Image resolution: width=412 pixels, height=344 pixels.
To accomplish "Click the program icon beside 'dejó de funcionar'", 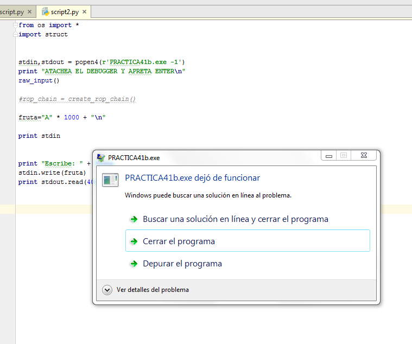I will 110,180.
